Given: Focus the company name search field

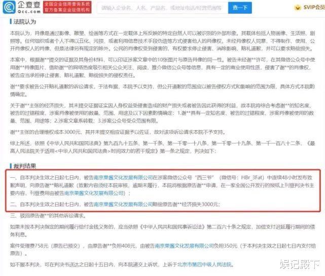Looking at the screenshot, I should pos(162,8).
